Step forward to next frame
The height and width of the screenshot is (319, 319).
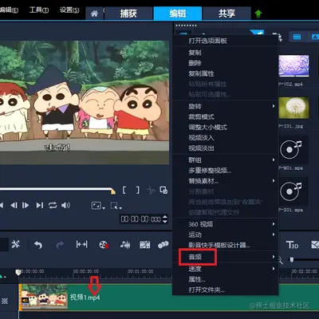(x=26, y=205)
